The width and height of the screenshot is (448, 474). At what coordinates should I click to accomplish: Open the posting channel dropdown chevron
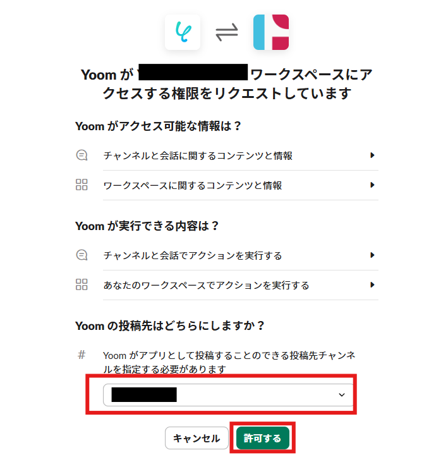(342, 395)
